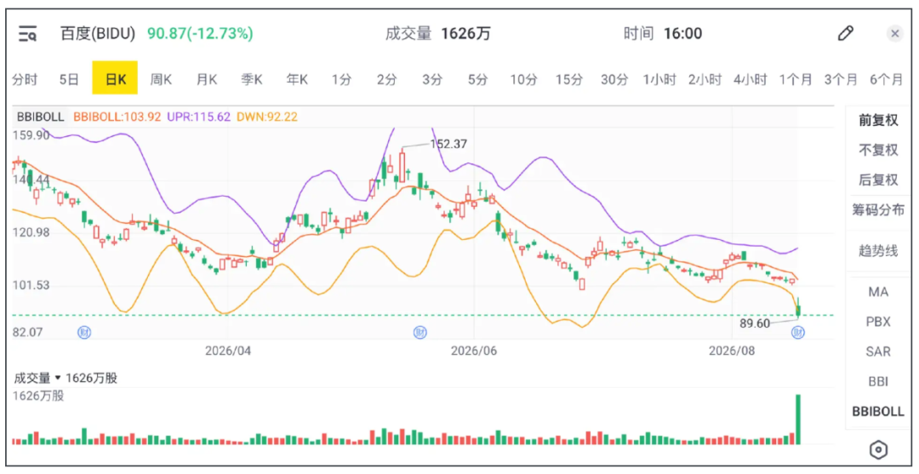Click the BBIBOLL legend label on chart
This screenshot has width=919, height=474.
coord(41,117)
